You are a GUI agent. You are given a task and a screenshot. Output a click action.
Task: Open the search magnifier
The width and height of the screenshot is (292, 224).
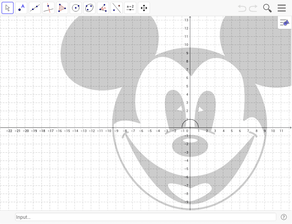tap(267, 8)
